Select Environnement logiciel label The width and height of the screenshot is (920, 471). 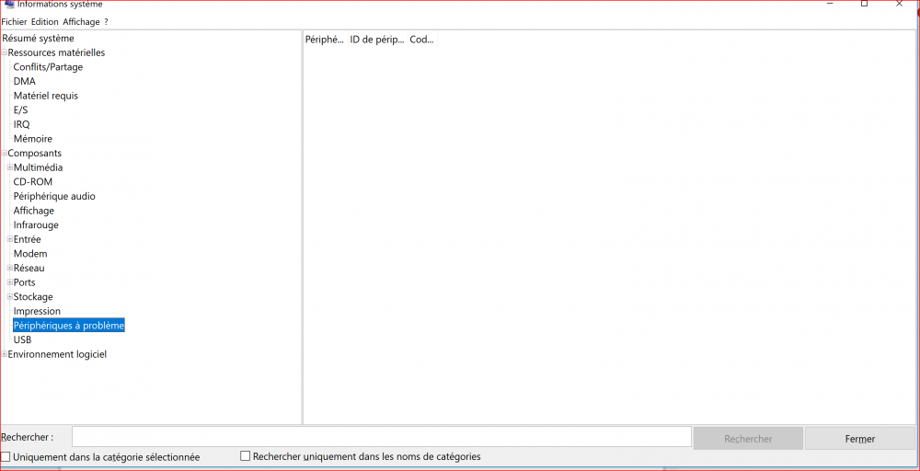pyautogui.click(x=57, y=354)
